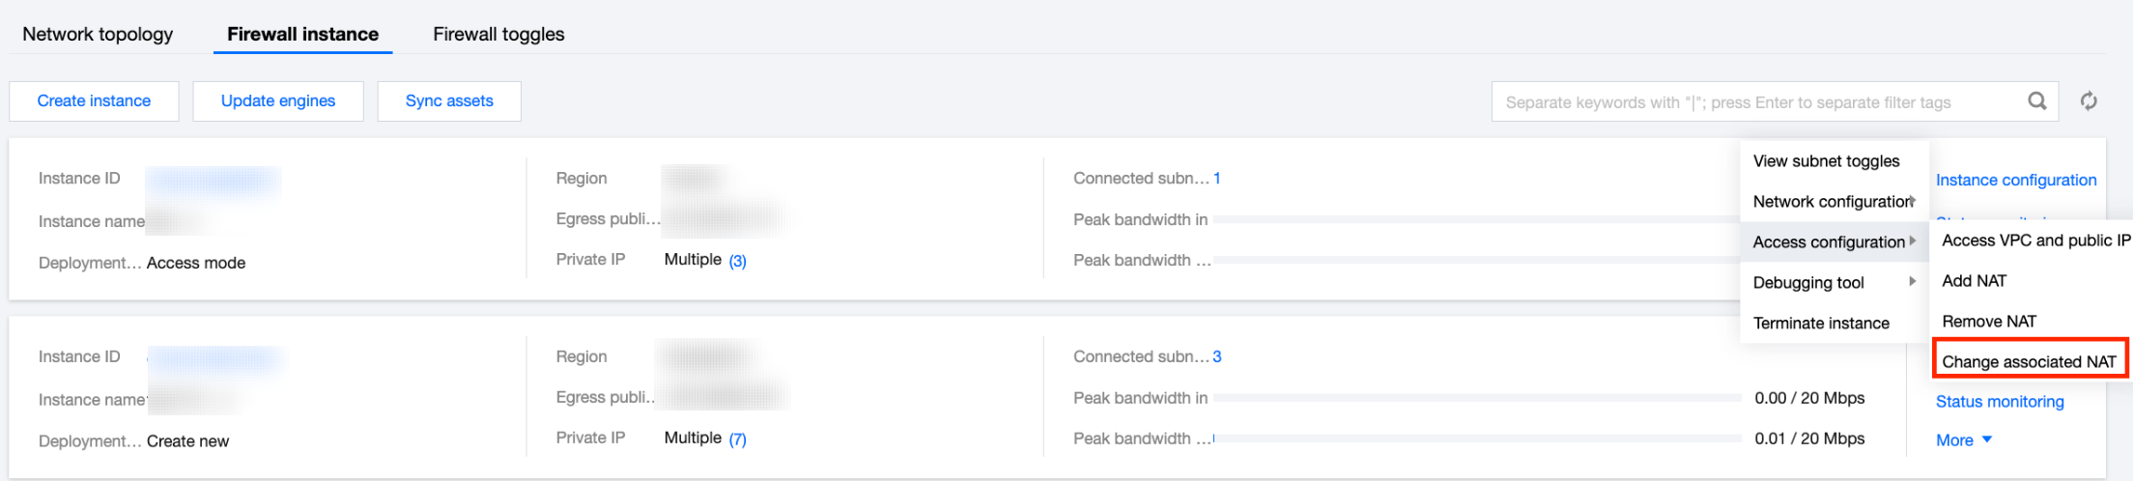Screen dimensions: 2133x481
Task: Expand the Network configuration submenu arrow
Action: pos(1912,201)
